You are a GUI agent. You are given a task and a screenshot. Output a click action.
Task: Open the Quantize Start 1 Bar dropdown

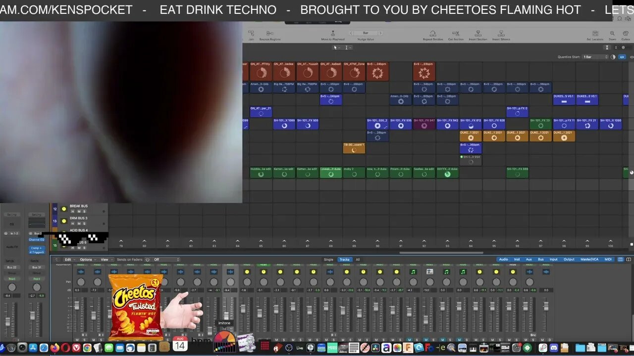point(595,57)
